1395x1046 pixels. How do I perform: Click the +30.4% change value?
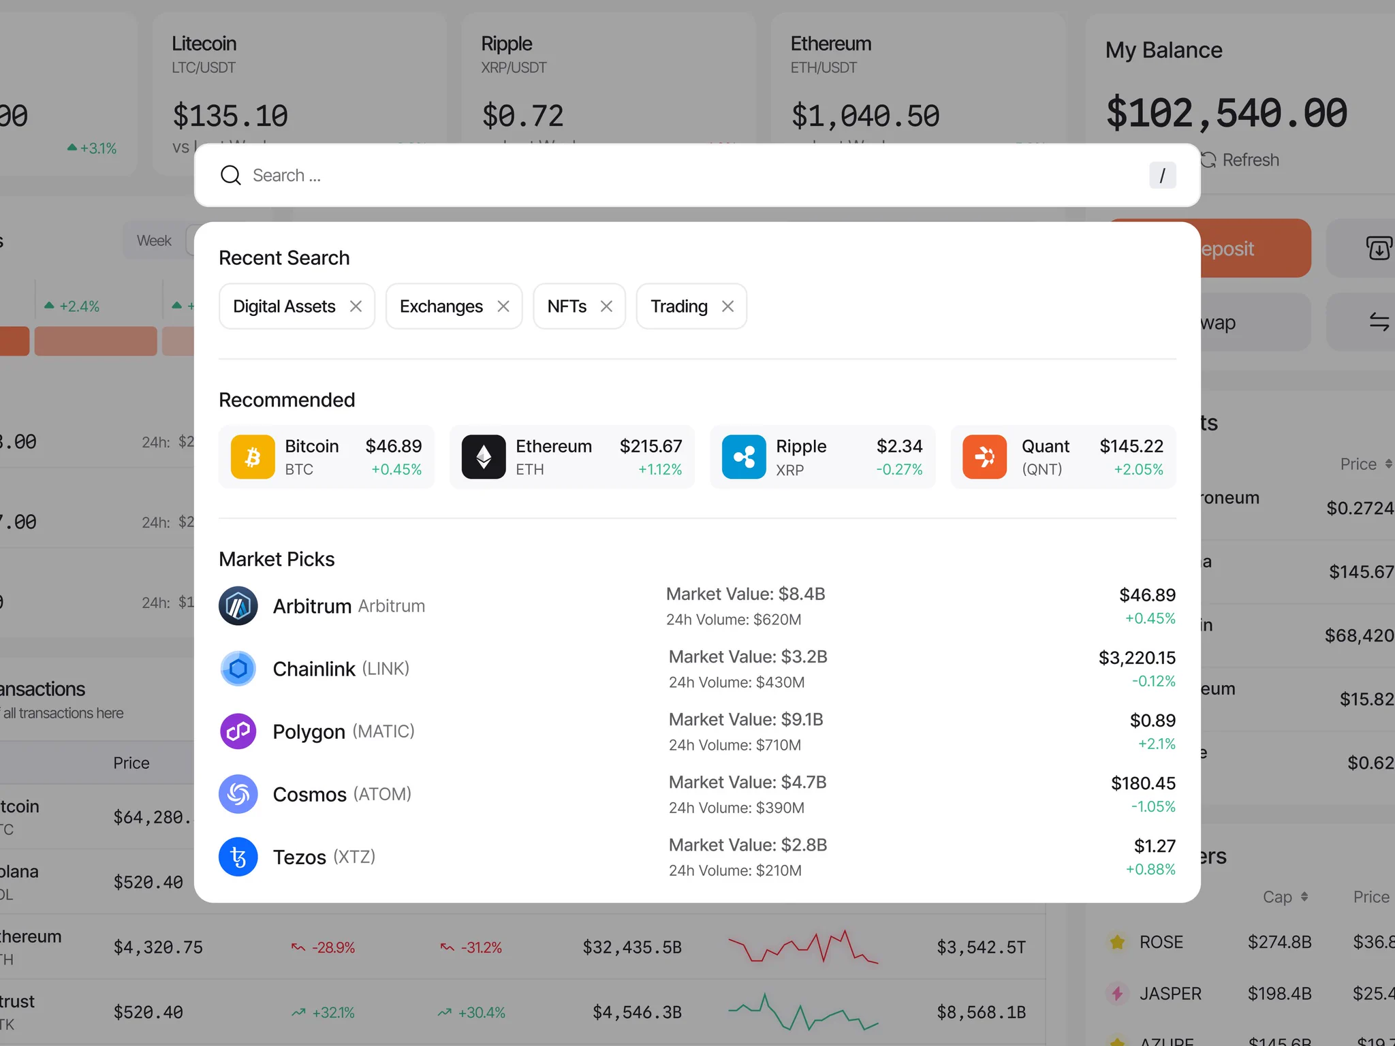[482, 1013]
